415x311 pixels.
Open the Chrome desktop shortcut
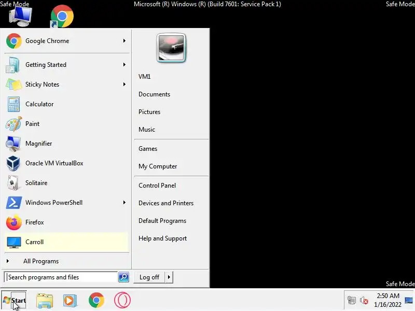62,16
